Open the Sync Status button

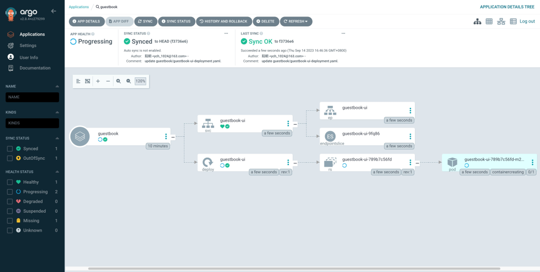(176, 21)
